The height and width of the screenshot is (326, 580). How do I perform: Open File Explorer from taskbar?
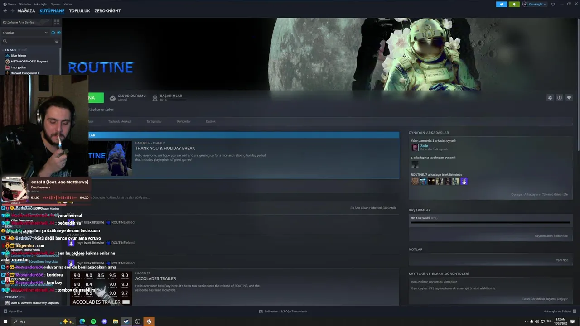pos(116,321)
